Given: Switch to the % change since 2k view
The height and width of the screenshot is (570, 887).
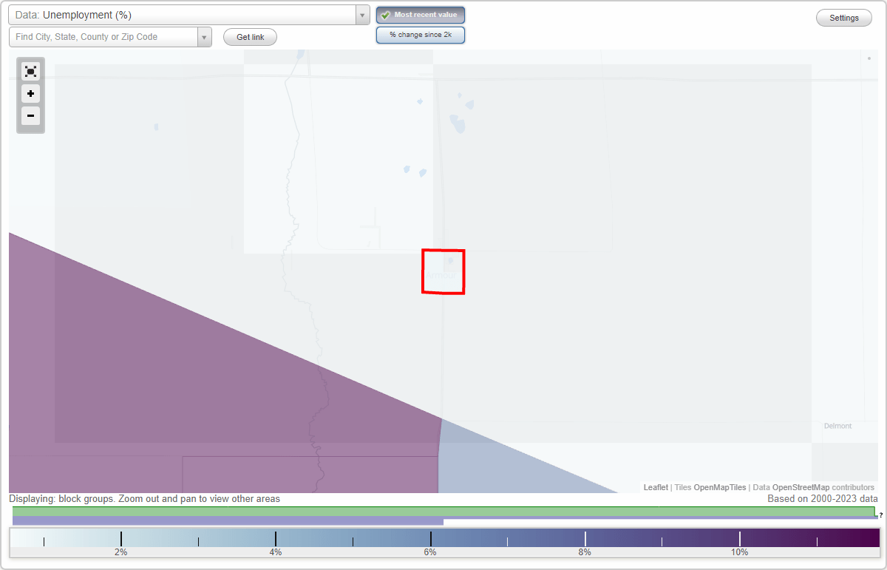Looking at the screenshot, I should click(x=420, y=34).
